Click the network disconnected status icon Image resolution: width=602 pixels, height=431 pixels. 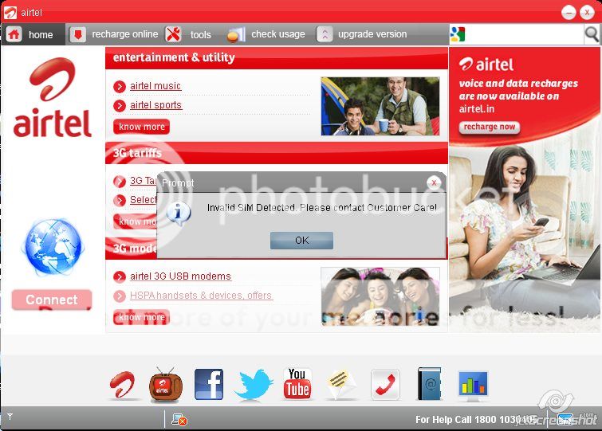pyautogui.click(x=179, y=420)
